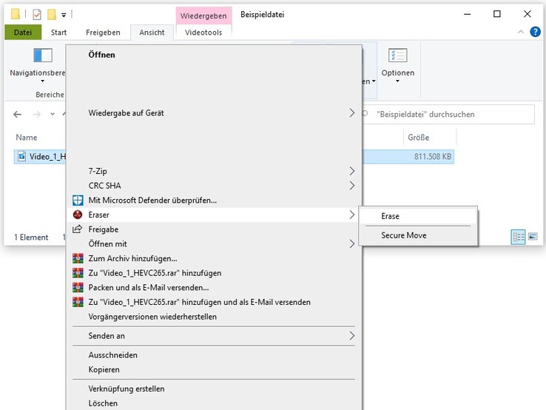546x410 pixels.
Task: Click the Navigationsbereich pane icon
Action: pos(43,56)
